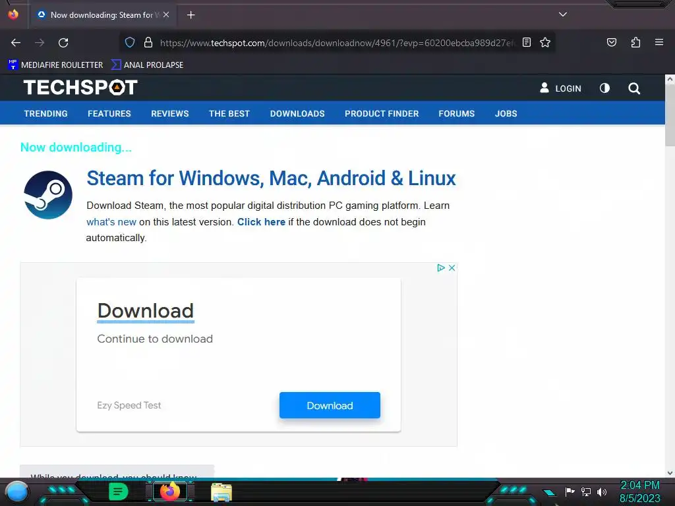Open the tracking protection shield
Viewport: 675px width, 506px height.
click(130, 43)
